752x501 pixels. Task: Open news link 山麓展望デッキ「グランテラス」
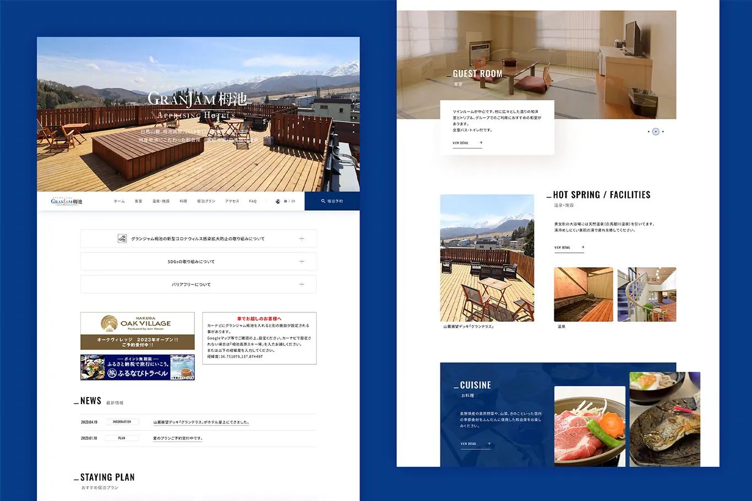201,422
